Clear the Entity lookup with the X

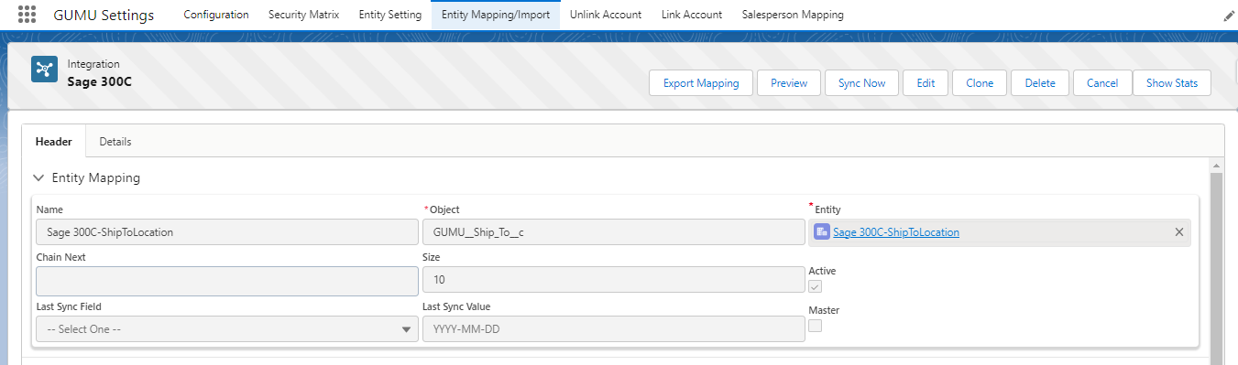[1179, 232]
